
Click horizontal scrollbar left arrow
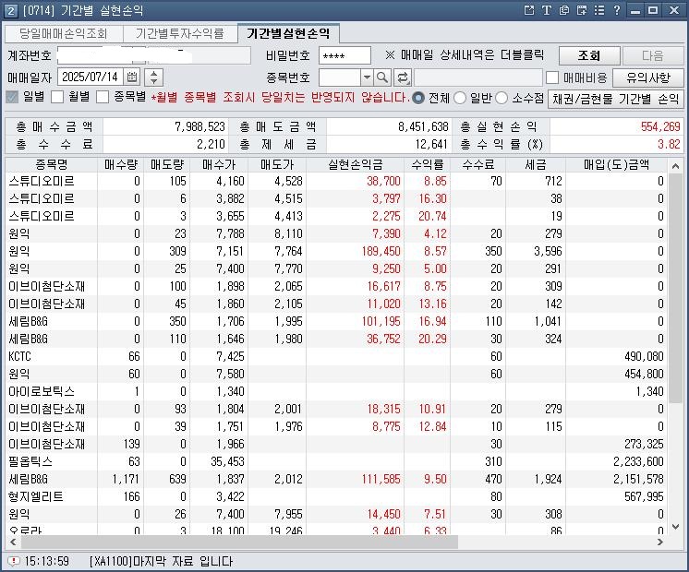pos(13,542)
